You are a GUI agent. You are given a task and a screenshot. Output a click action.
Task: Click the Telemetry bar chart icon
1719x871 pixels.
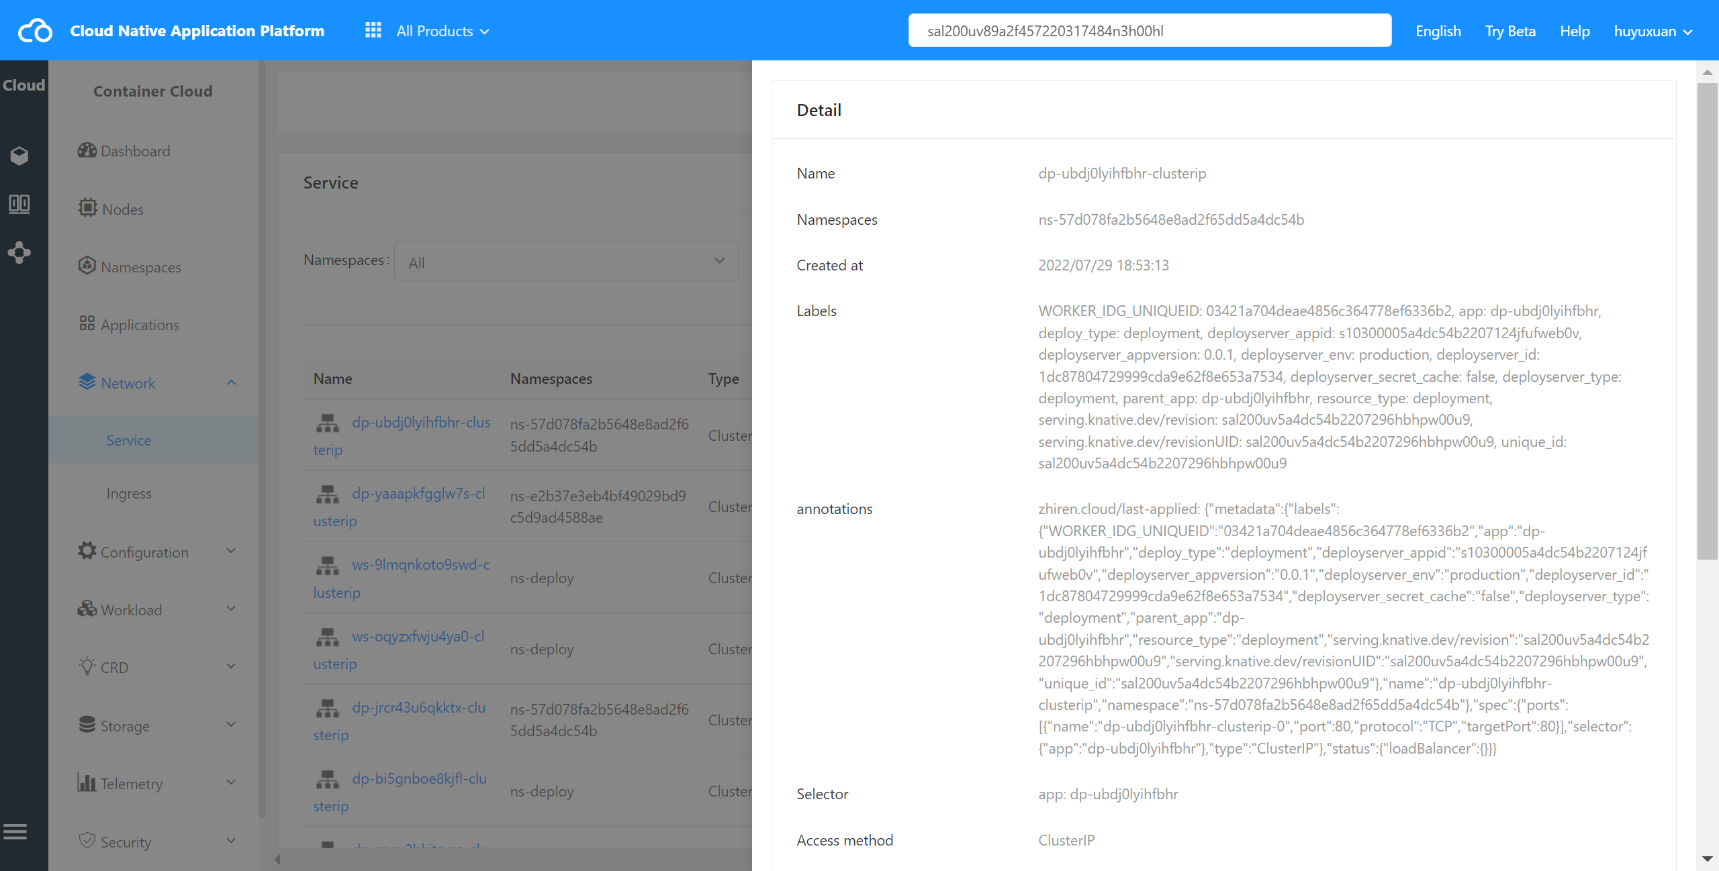87,782
